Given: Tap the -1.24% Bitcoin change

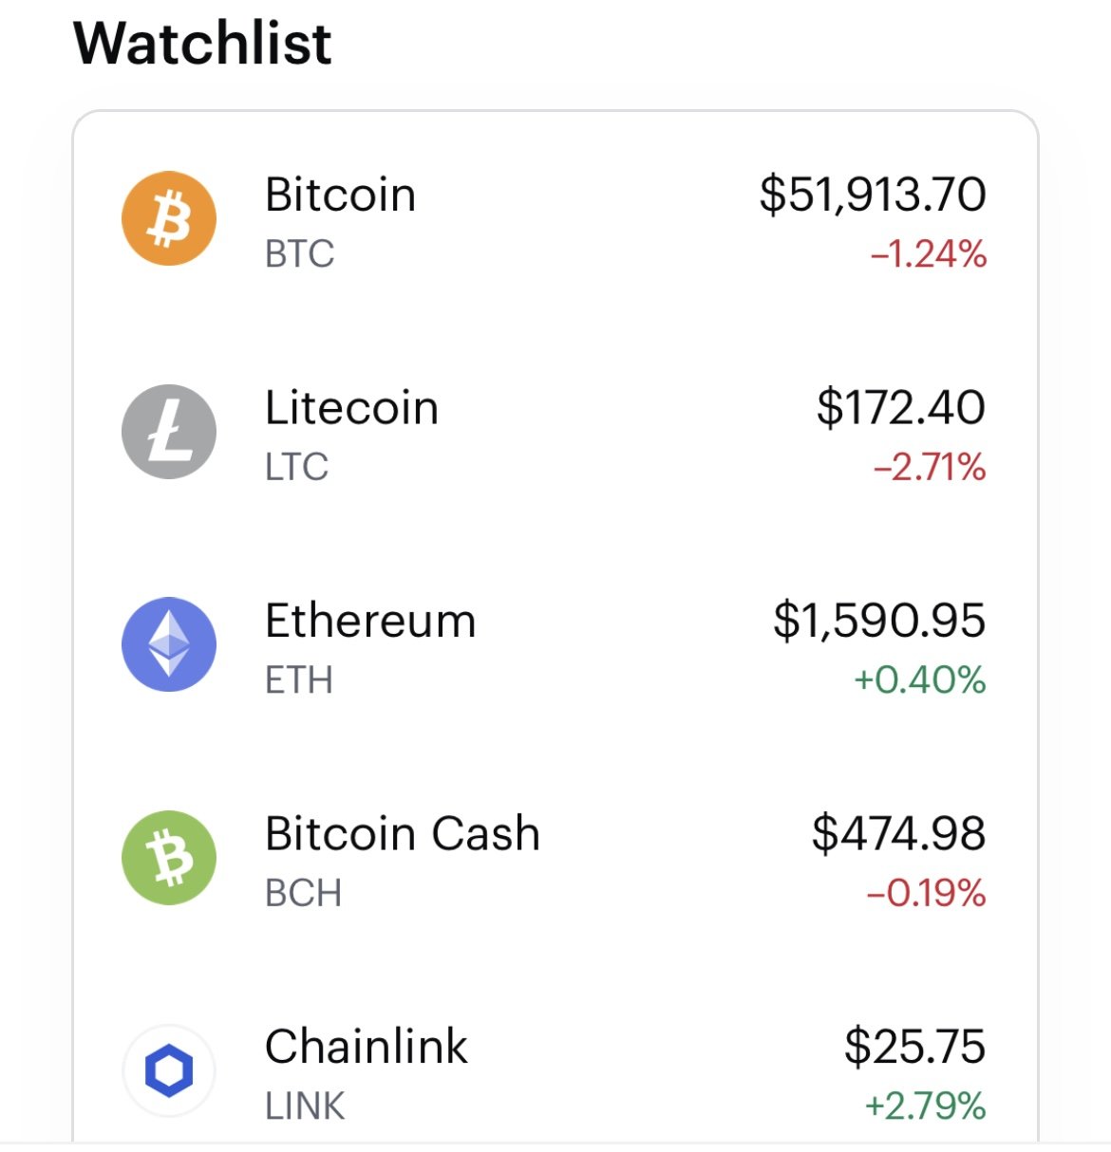Looking at the screenshot, I should (x=929, y=254).
